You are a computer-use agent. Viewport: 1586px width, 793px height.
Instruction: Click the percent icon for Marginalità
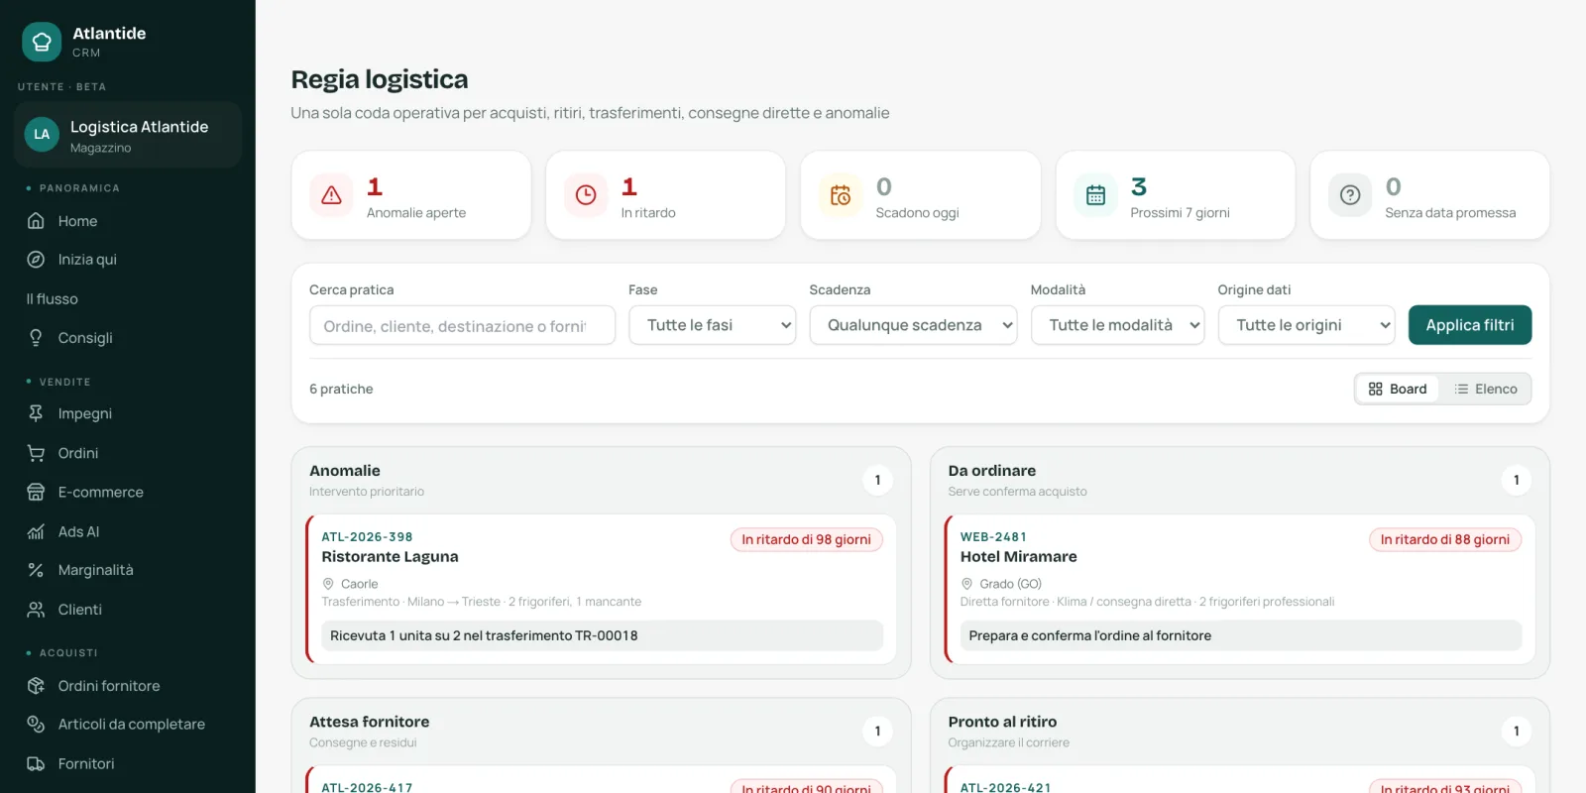[36, 570]
